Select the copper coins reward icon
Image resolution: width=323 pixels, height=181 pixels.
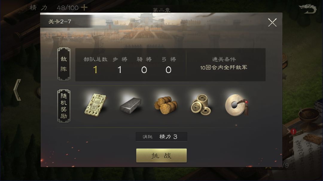(201, 105)
